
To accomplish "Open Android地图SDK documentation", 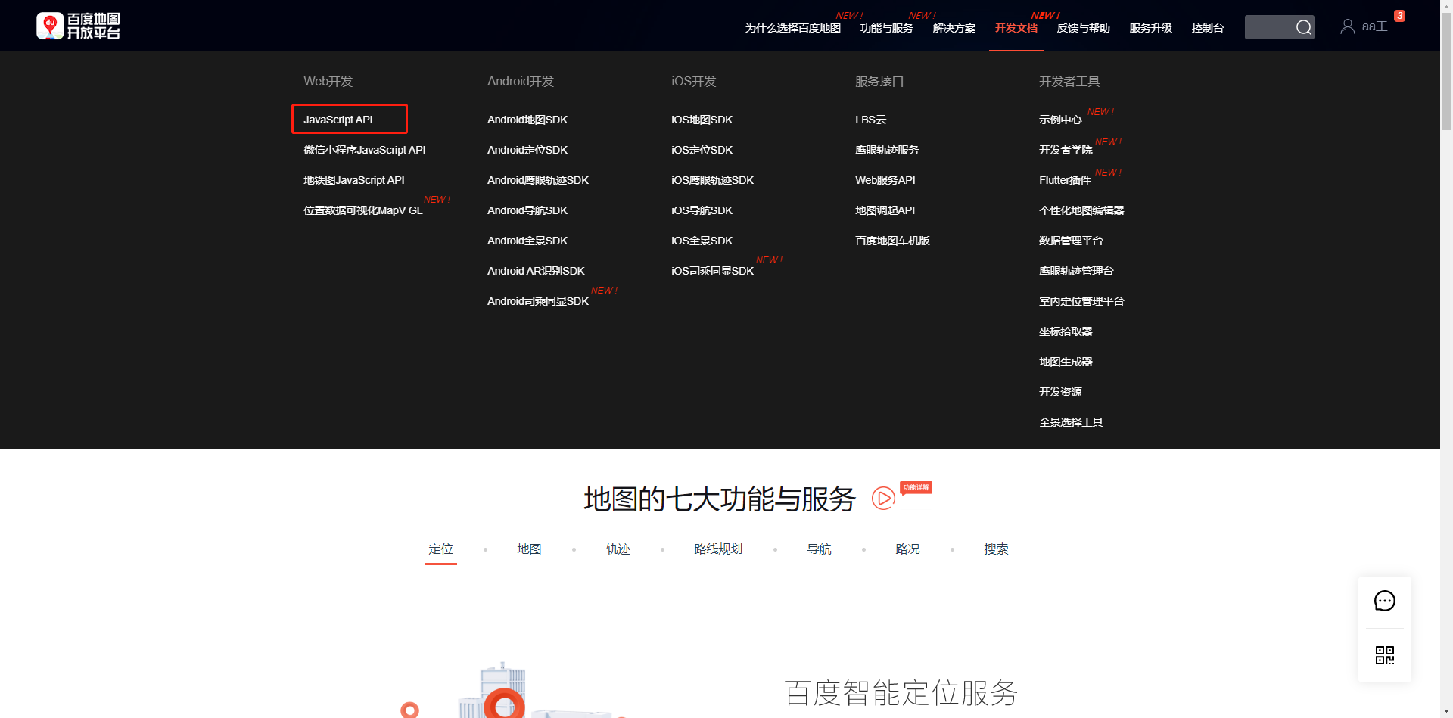I will coord(527,120).
